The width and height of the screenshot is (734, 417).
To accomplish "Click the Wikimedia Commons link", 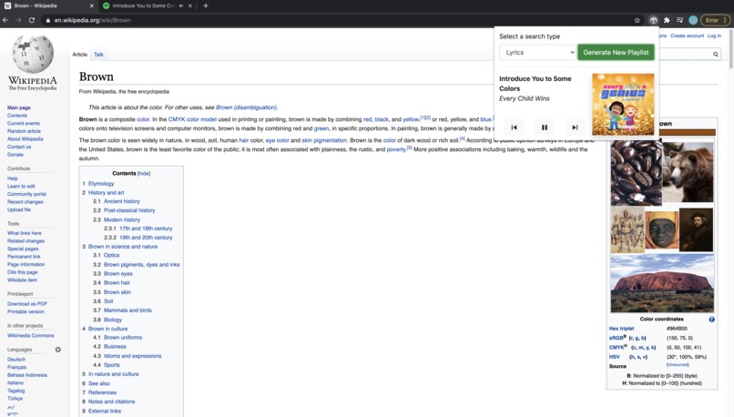I will (30, 336).
